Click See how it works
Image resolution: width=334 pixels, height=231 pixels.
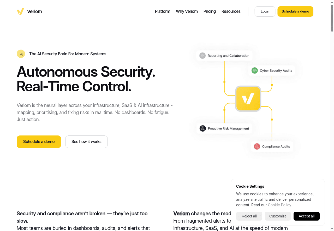pos(86,142)
